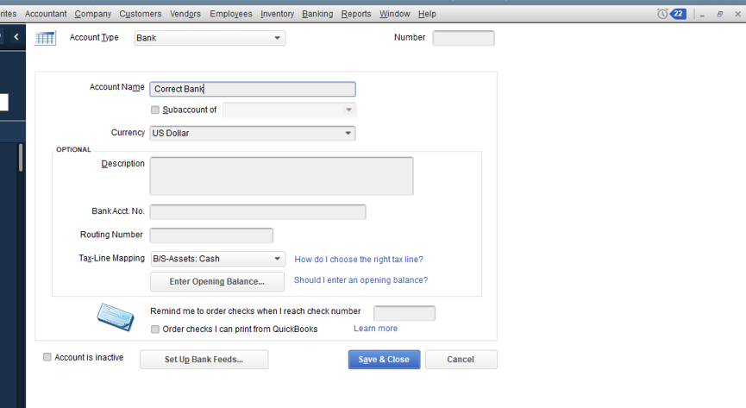746x408 pixels.
Task: Enable Order checks I can print option
Action: 155,330
